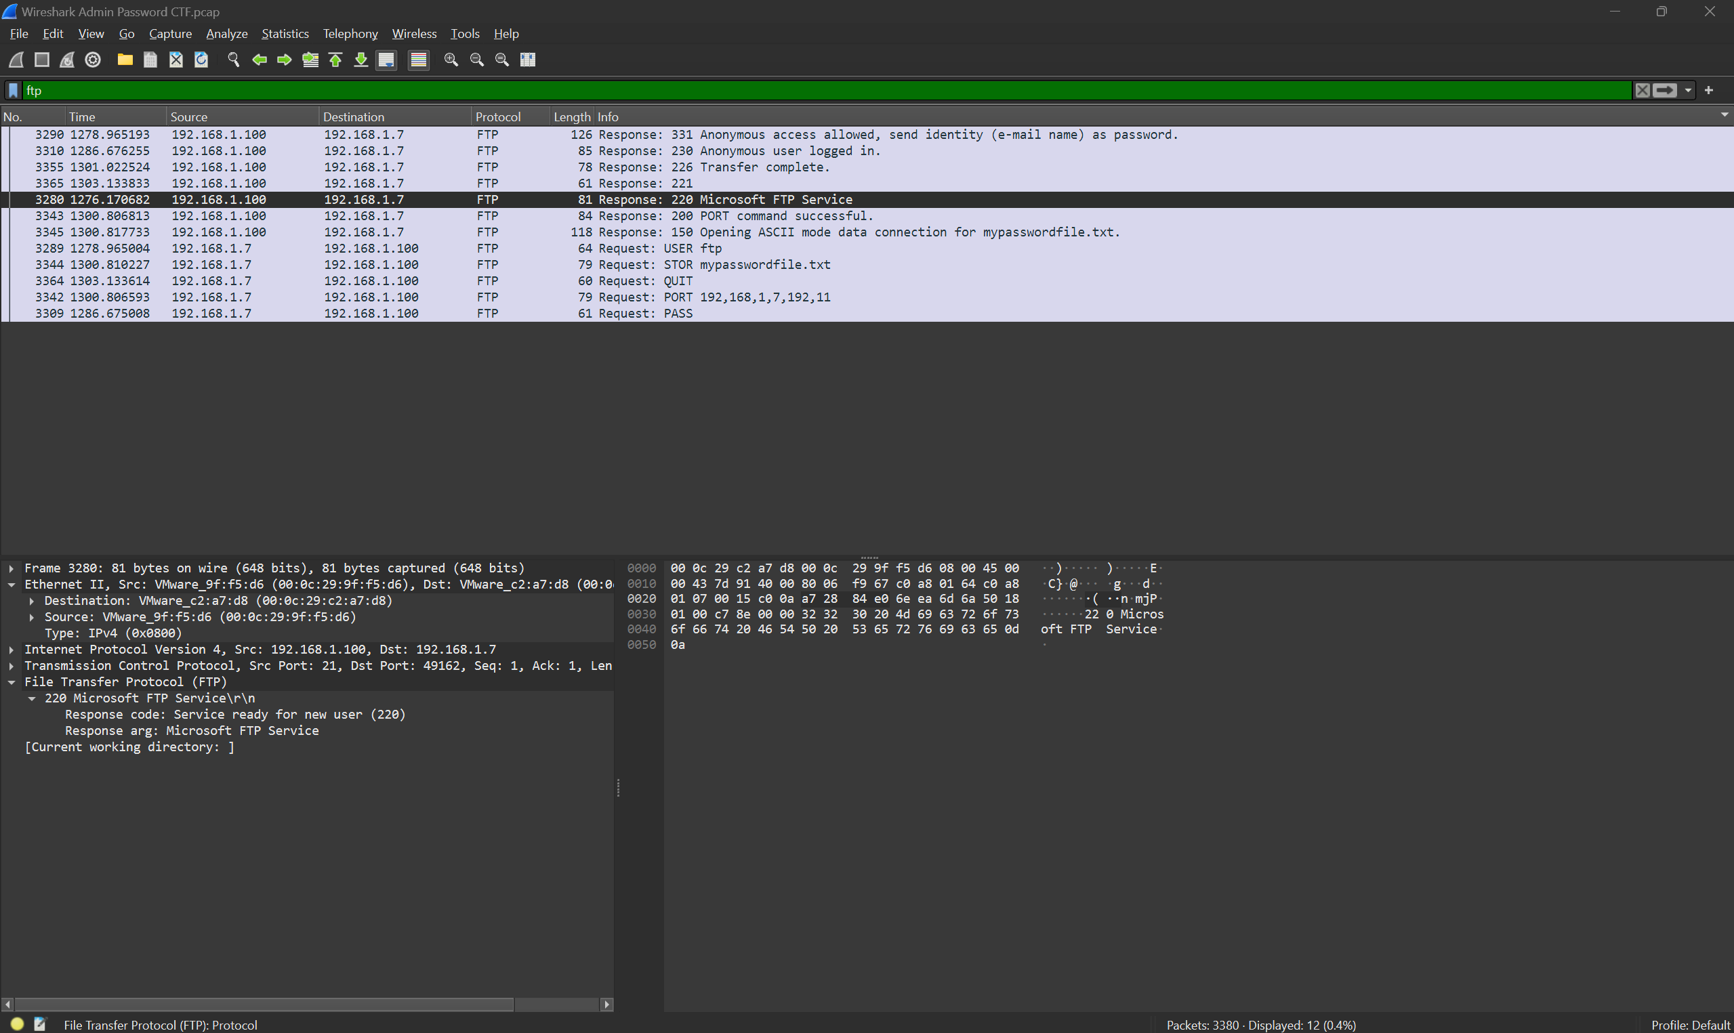Open the Capture menu
The image size is (1734, 1033).
(171, 33)
